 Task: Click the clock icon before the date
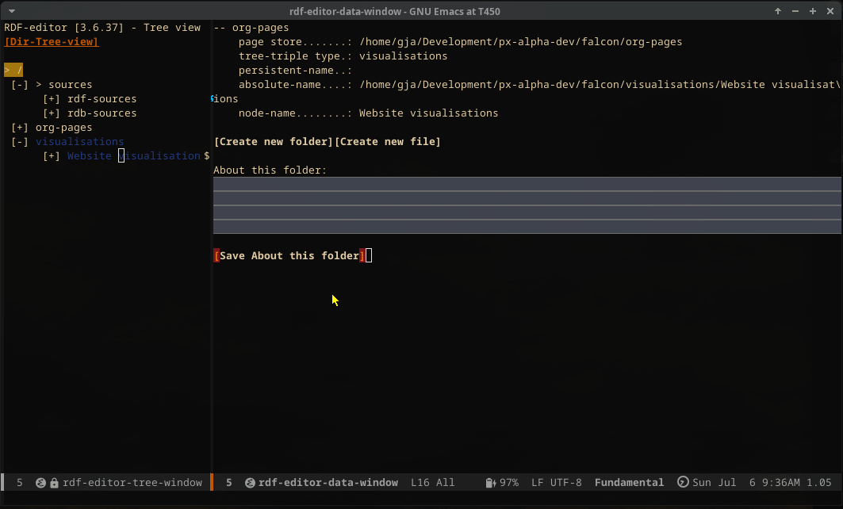(x=683, y=483)
